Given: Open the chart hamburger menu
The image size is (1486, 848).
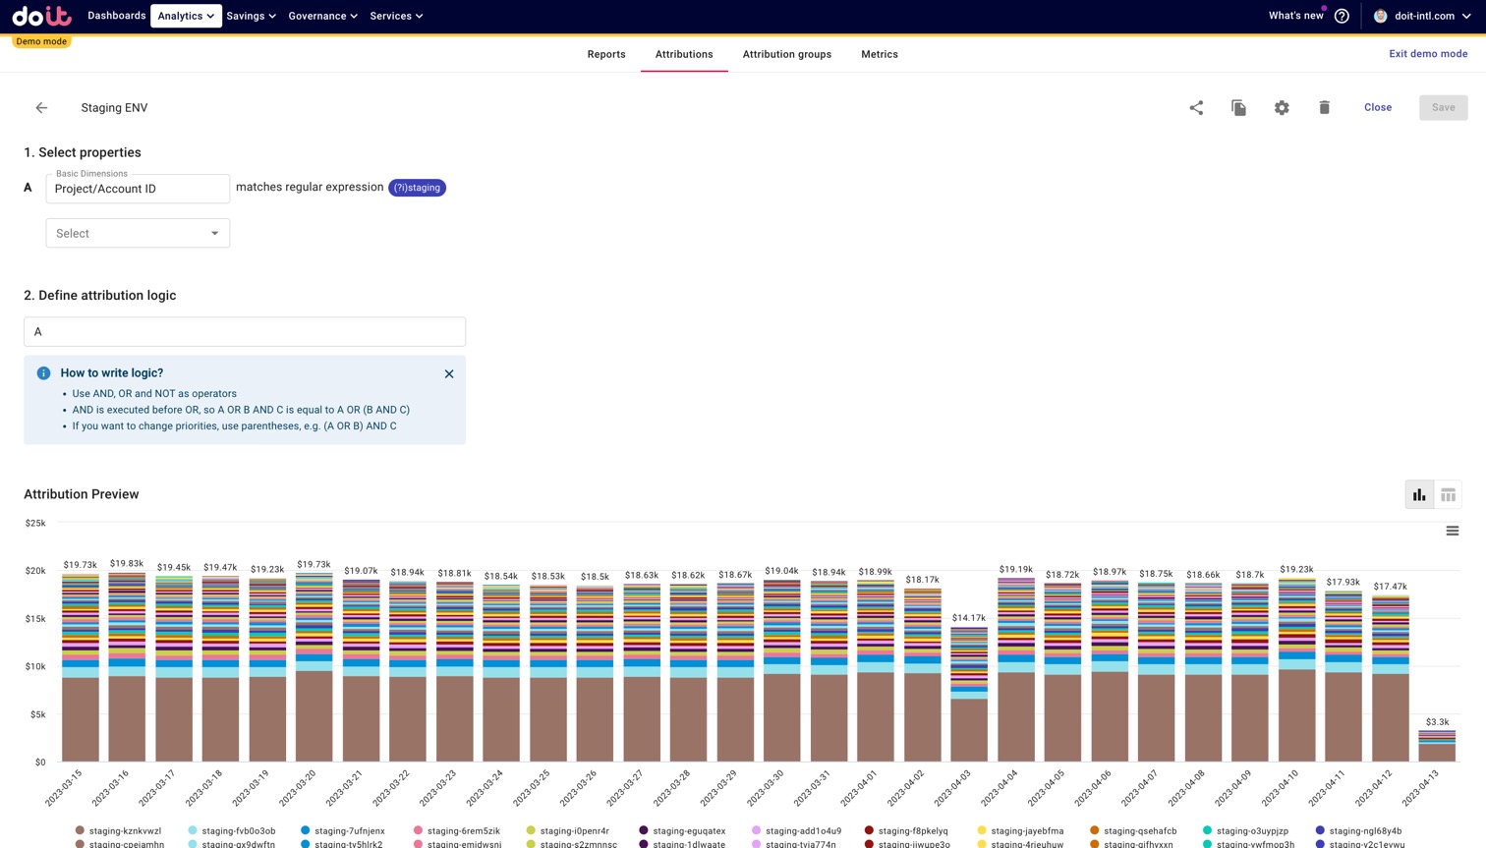Looking at the screenshot, I should [x=1452, y=531].
